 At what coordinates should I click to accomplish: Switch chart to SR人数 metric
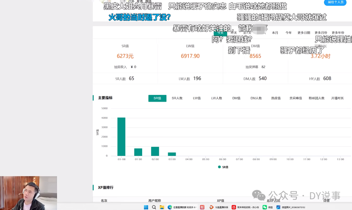(x=177, y=98)
